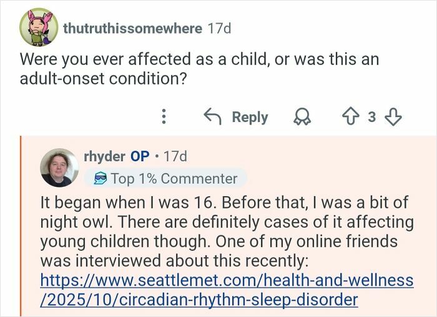The width and height of the screenshot is (437, 317).
Task: Click the vote count number 3
Action: click(371, 116)
